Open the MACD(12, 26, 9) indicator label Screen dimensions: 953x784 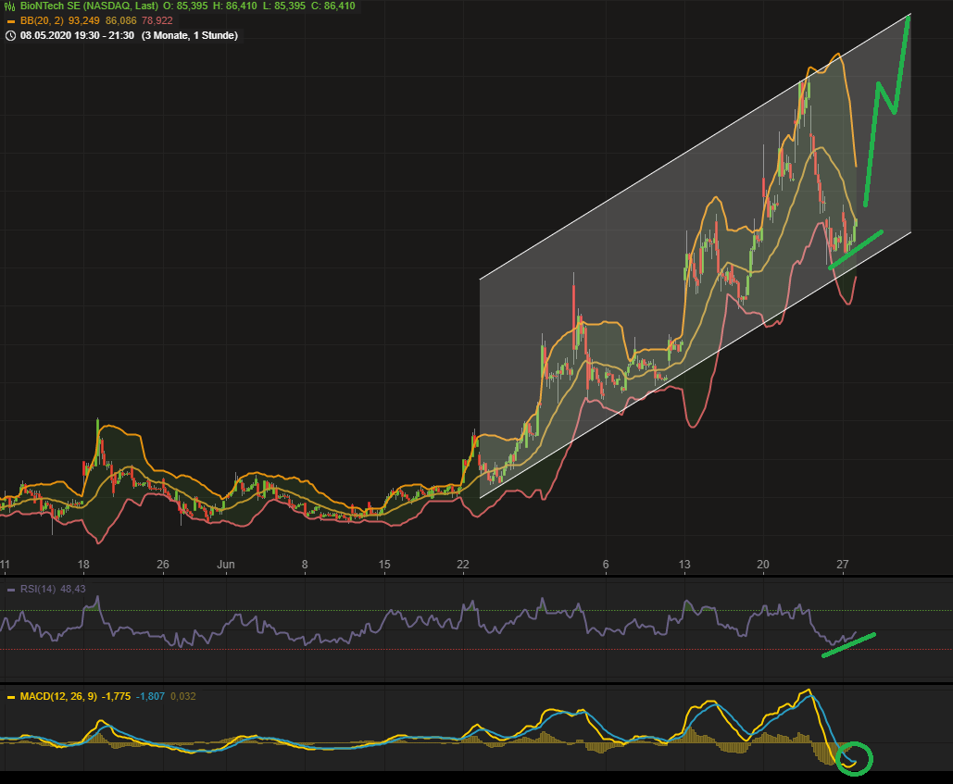58,697
